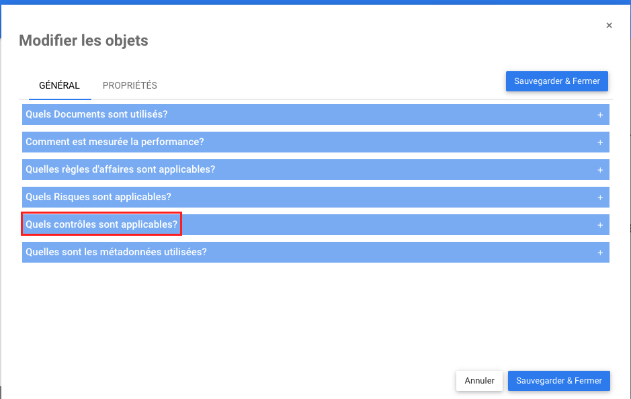The height and width of the screenshot is (399, 631).
Task: Open 'Quelles règles d'affaires sont applicables?' panel
Action: click(x=120, y=169)
